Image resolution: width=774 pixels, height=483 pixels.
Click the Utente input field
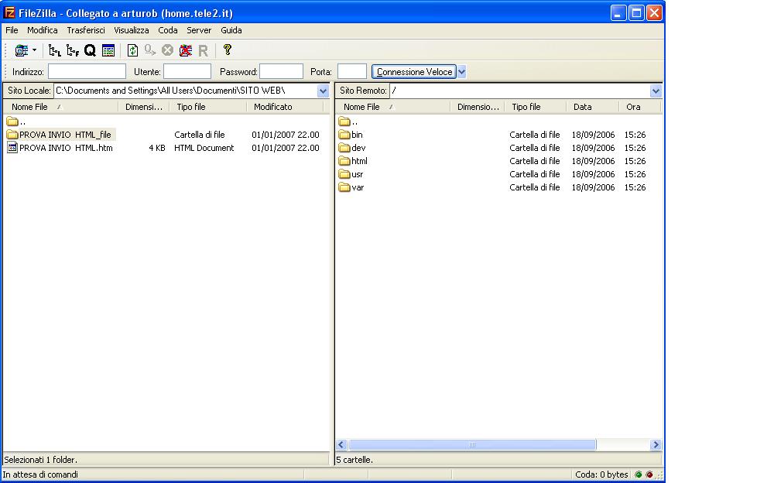click(187, 72)
